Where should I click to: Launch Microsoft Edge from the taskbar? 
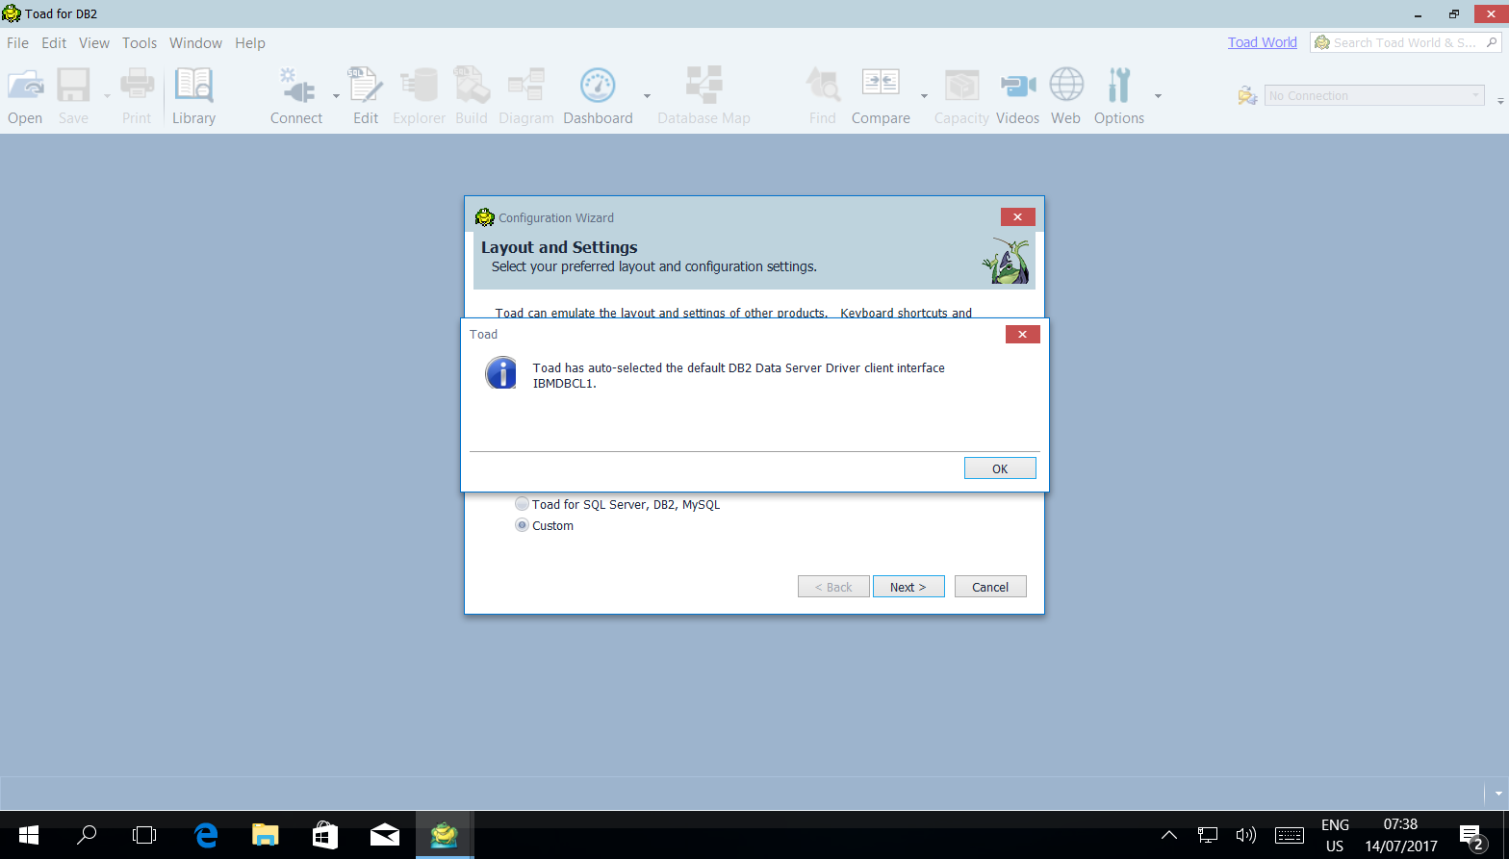pos(205,834)
